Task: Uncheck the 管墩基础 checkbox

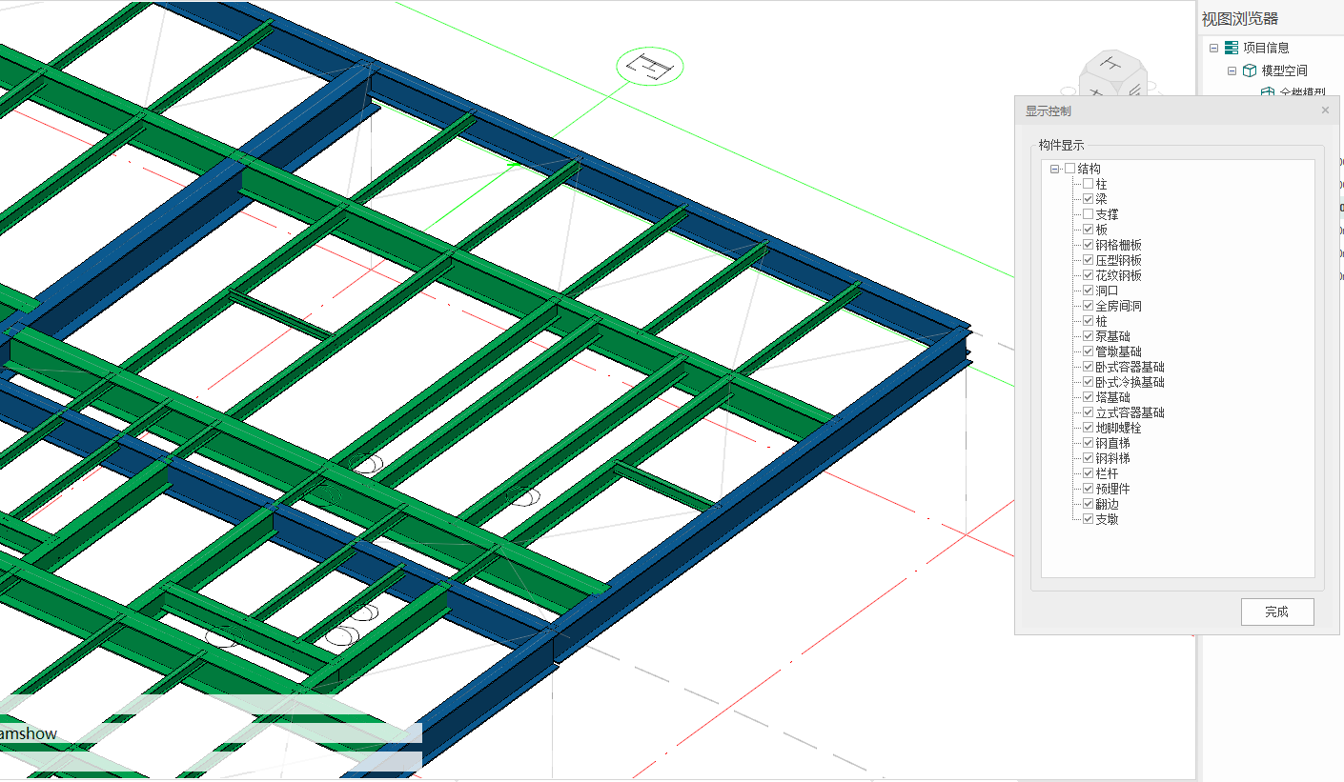Action: (1088, 351)
